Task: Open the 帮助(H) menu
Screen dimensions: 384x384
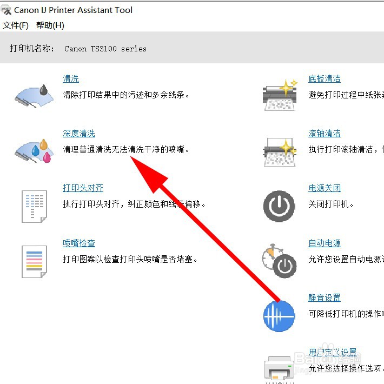Action: click(50, 25)
